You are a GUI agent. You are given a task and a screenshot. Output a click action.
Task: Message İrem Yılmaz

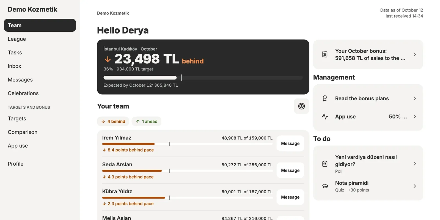click(290, 144)
